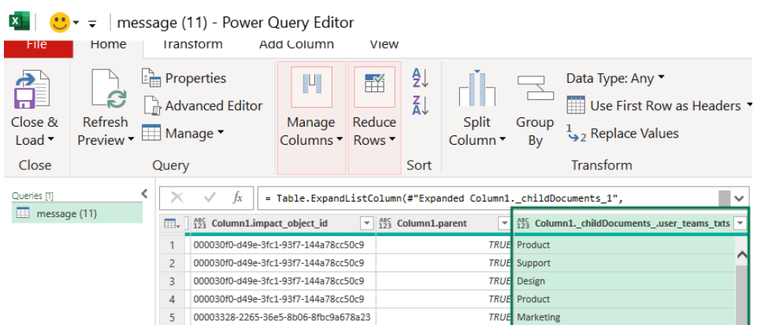Image resolution: width=757 pixels, height=325 pixels.
Task: Collapse the Queries pane
Action: point(143,194)
